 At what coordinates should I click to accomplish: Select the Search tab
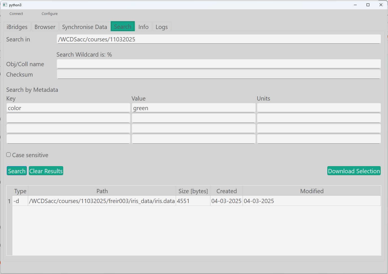tap(122, 26)
